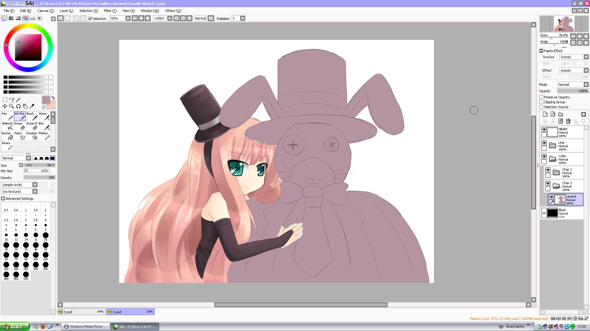The width and height of the screenshot is (590, 331).
Task: Select the Bucket fill tool
Action: (7, 136)
